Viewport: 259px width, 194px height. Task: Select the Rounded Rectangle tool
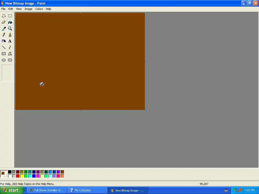(10, 60)
